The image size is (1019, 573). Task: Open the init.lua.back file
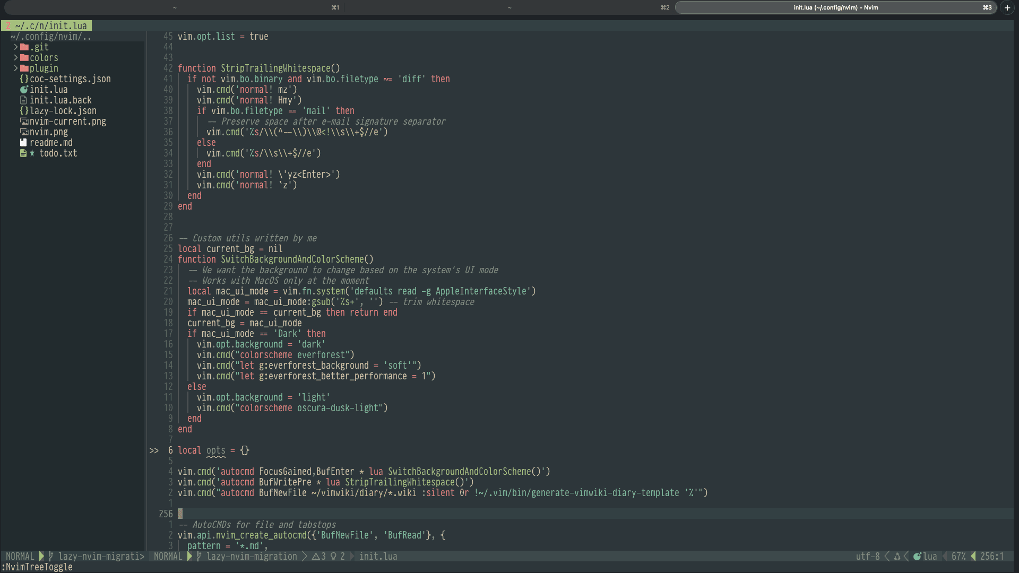point(61,100)
